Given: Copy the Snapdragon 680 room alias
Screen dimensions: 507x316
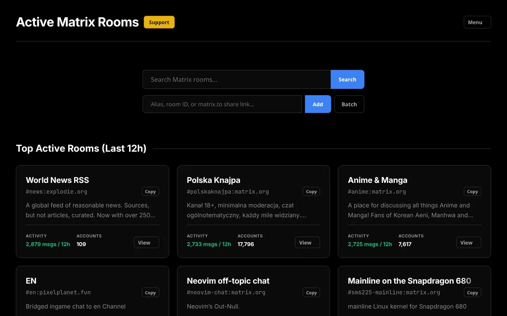Looking at the screenshot, I should tap(473, 293).
